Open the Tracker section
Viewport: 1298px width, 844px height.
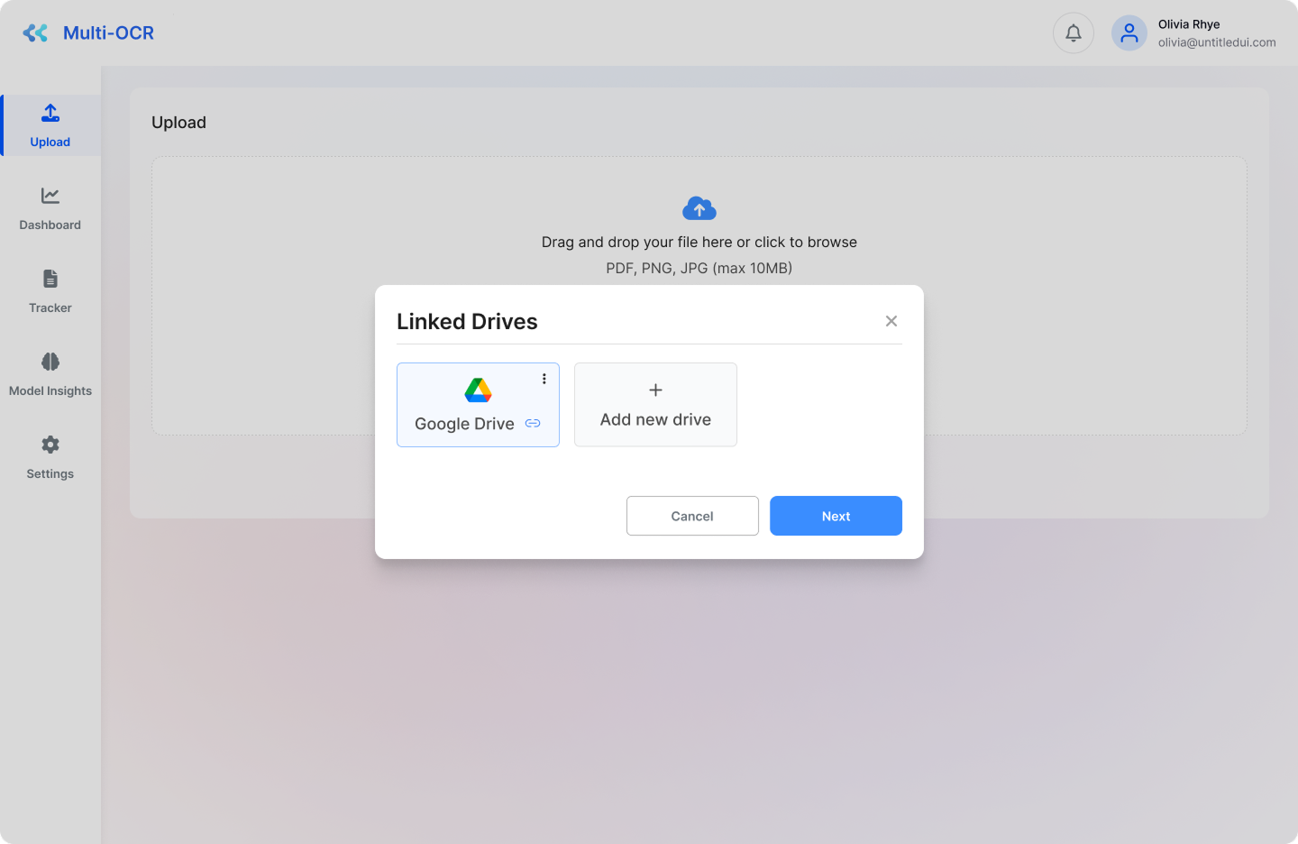(x=50, y=291)
